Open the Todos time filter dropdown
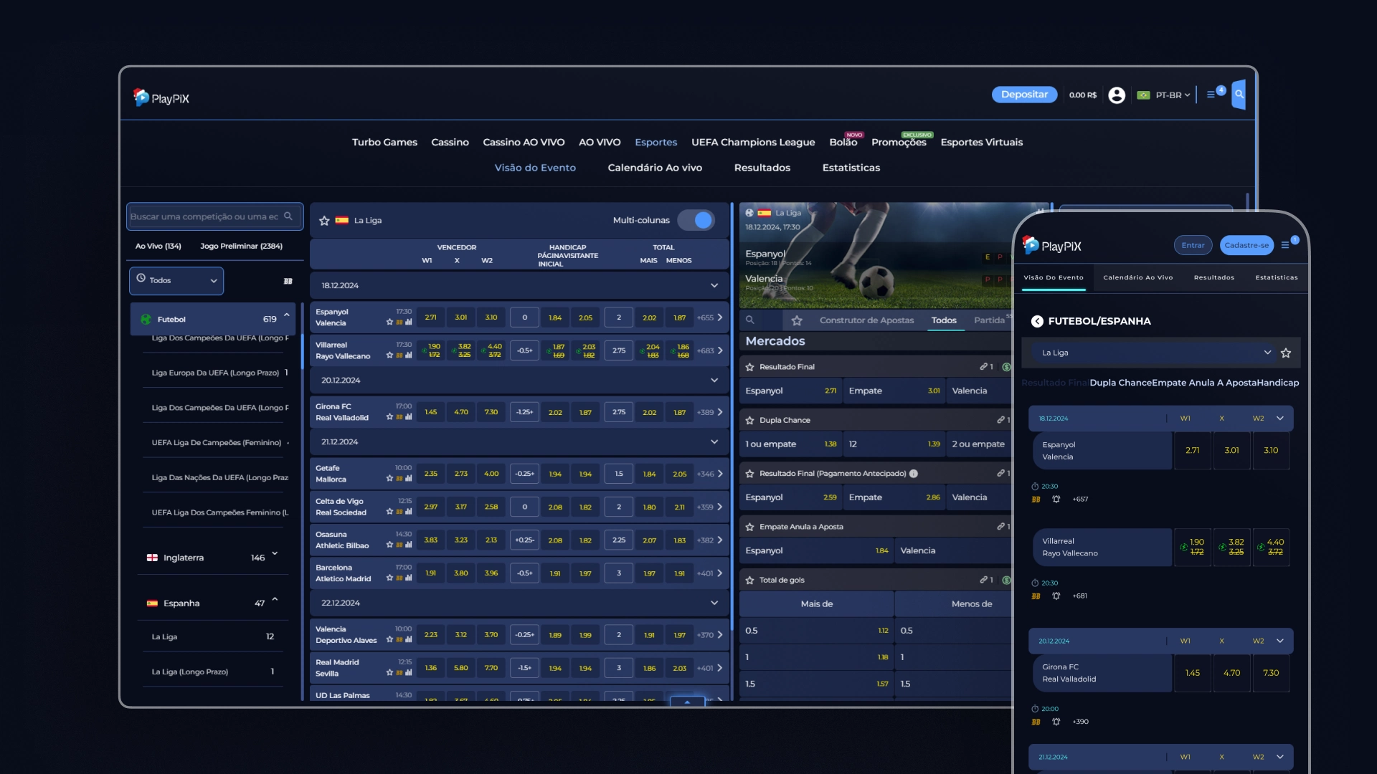 [176, 281]
